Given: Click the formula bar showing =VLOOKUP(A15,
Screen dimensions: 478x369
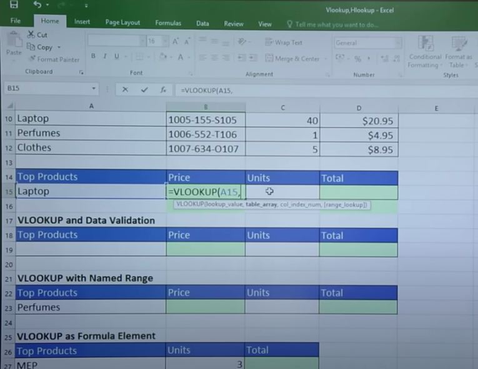Looking at the screenshot, I should tap(326, 91).
